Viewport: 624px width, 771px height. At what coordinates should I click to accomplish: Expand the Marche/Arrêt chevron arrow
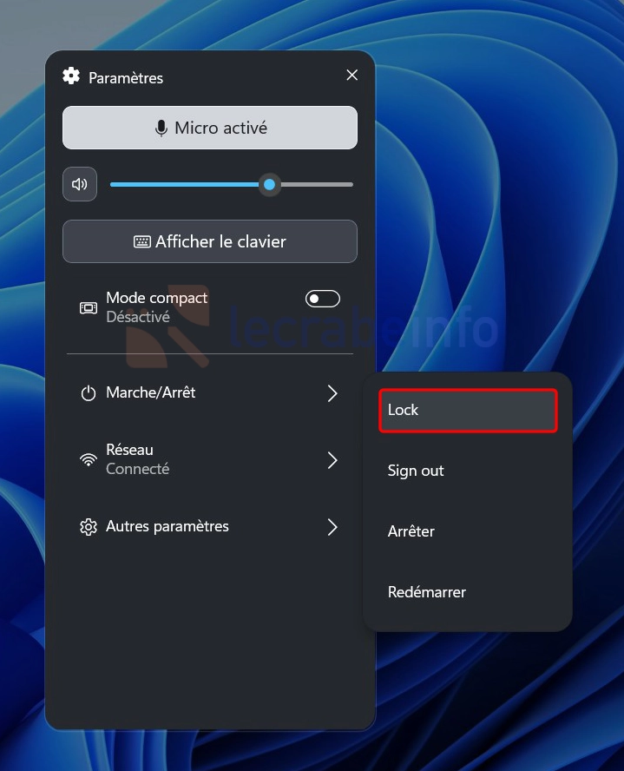click(332, 393)
